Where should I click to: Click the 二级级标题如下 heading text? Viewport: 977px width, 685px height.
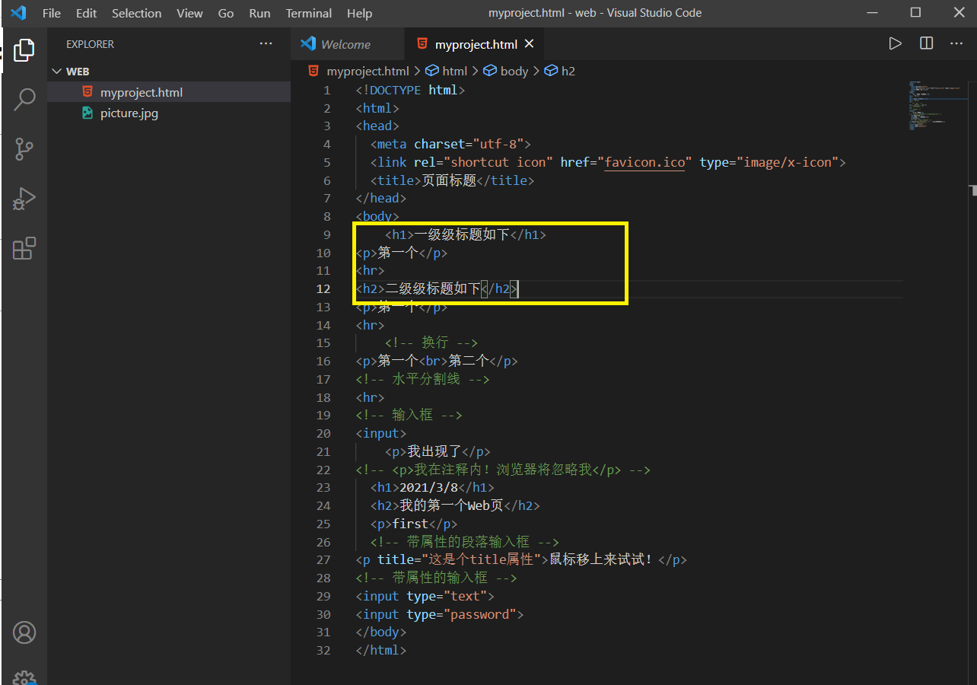coord(433,288)
